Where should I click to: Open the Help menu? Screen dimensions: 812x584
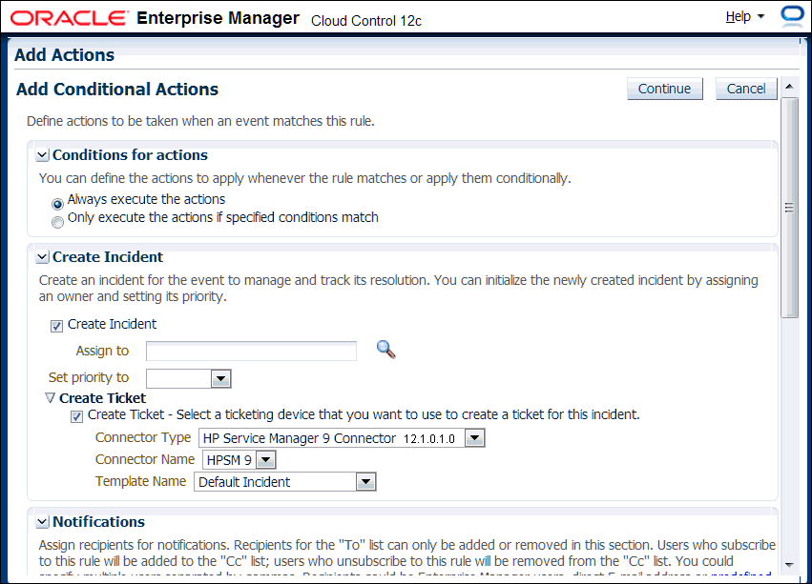tap(744, 16)
